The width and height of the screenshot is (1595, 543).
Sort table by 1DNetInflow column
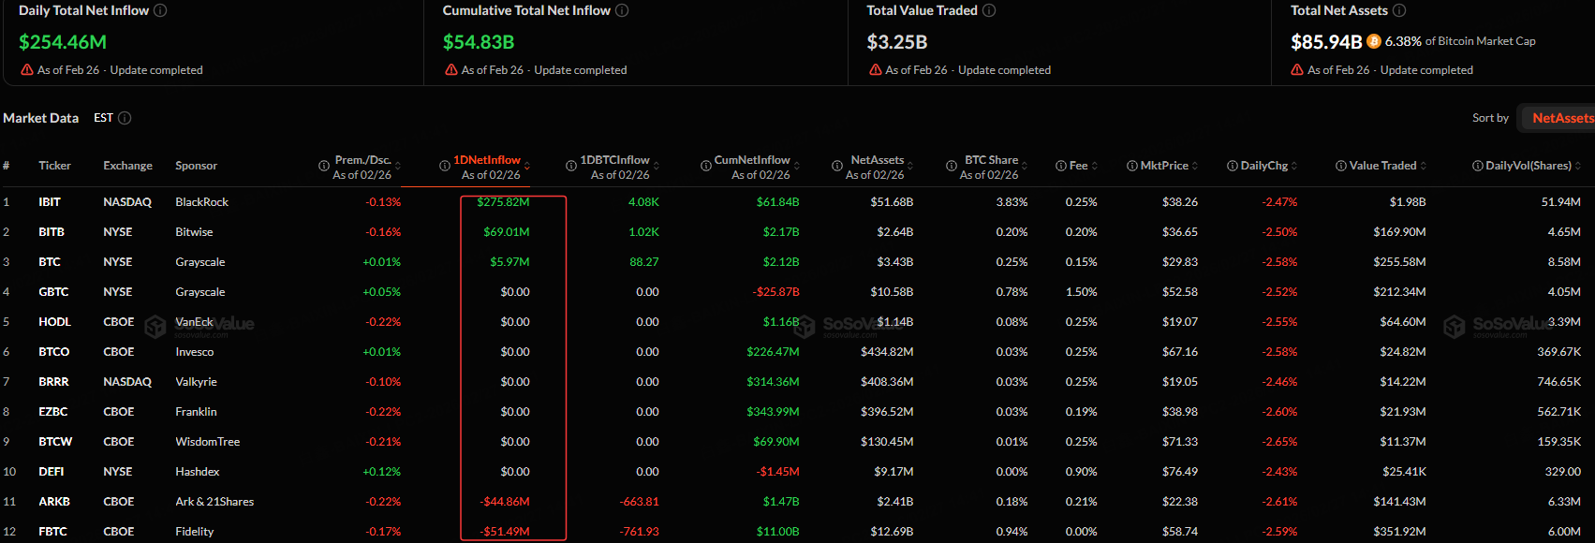[x=487, y=160]
